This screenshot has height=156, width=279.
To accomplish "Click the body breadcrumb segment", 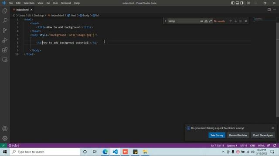I will click(85, 16).
